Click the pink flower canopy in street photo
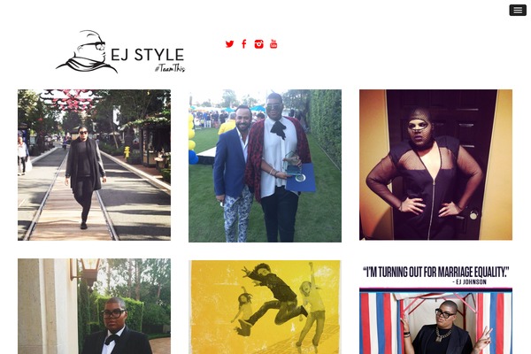The width and height of the screenshot is (531, 354). (x=73, y=98)
